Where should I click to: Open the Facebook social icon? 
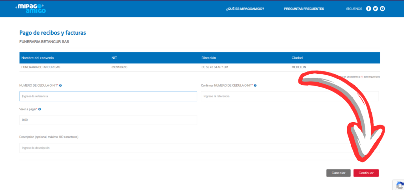368,9
